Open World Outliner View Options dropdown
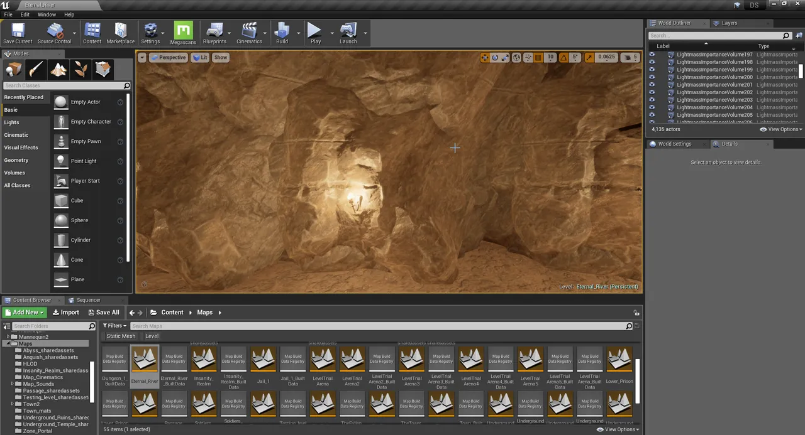Image resolution: width=805 pixels, height=435 pixels. click(781, 129)
